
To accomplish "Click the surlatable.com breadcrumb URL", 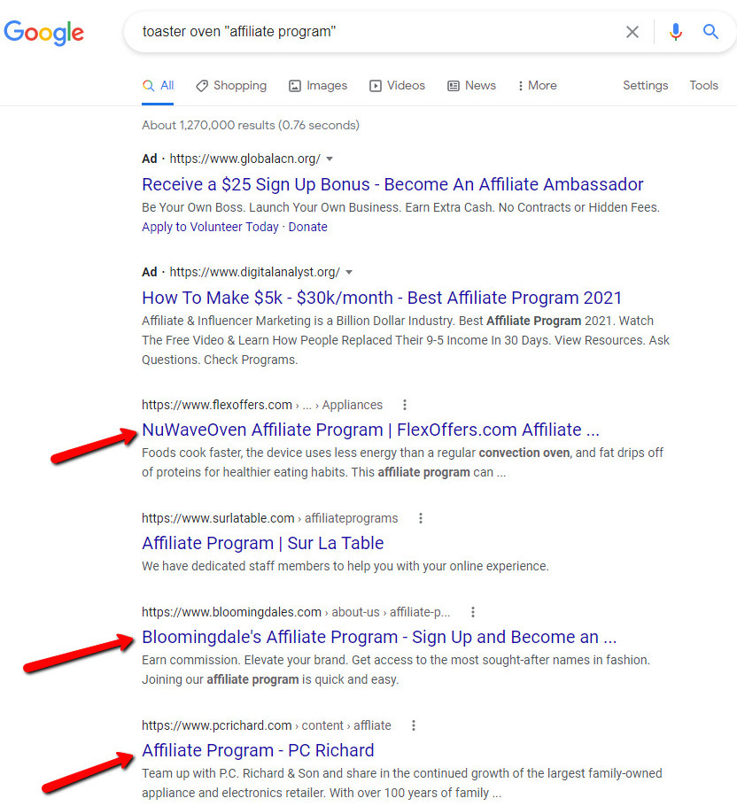I will pyautogui.click(x=270, y=518).
